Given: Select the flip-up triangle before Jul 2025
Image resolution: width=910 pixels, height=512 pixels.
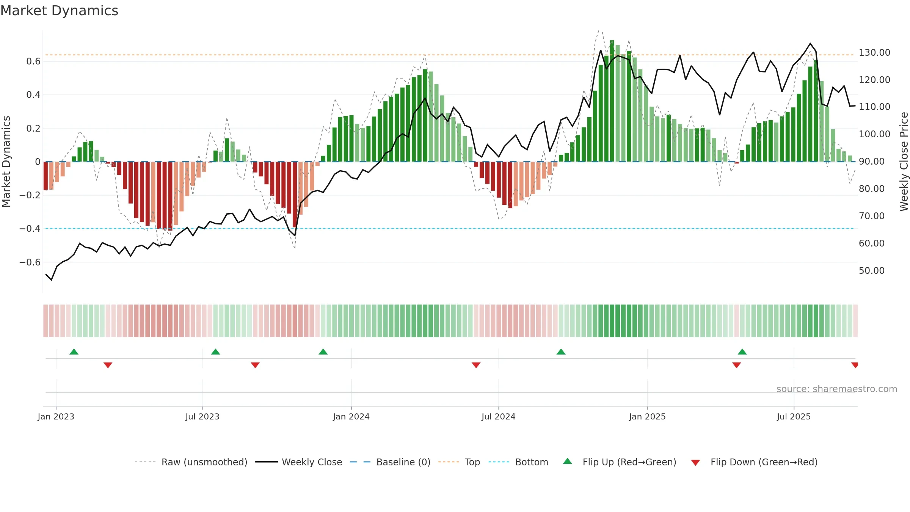Looking at the screenshot, I should (x=742, y=352).
